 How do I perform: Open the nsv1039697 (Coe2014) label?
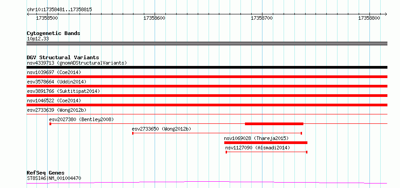coord(54,72)
